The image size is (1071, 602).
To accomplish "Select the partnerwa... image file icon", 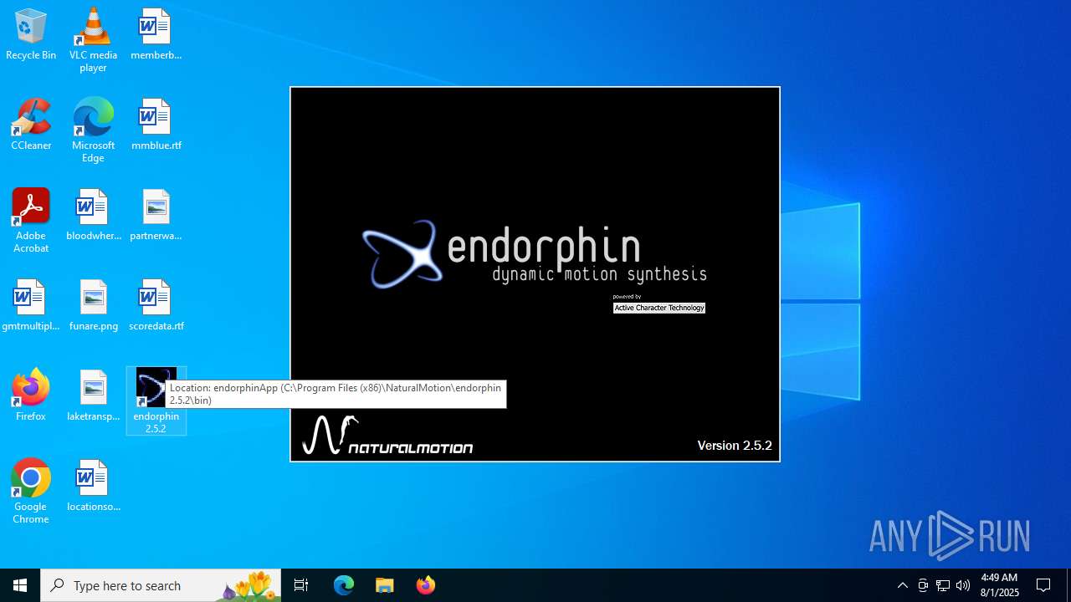I will (x=156, y=216).
